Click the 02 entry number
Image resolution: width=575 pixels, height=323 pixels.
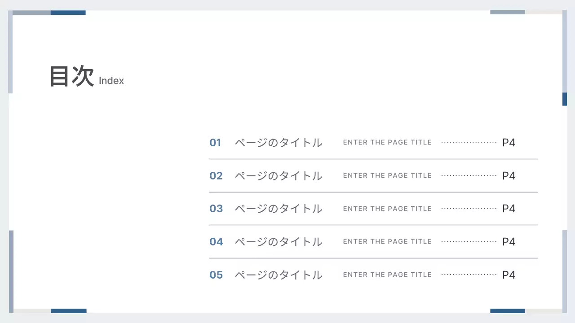coord(216,176)
